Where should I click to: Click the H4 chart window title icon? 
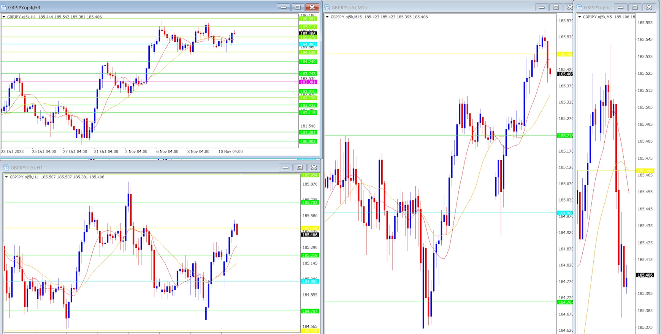point(4,7)
